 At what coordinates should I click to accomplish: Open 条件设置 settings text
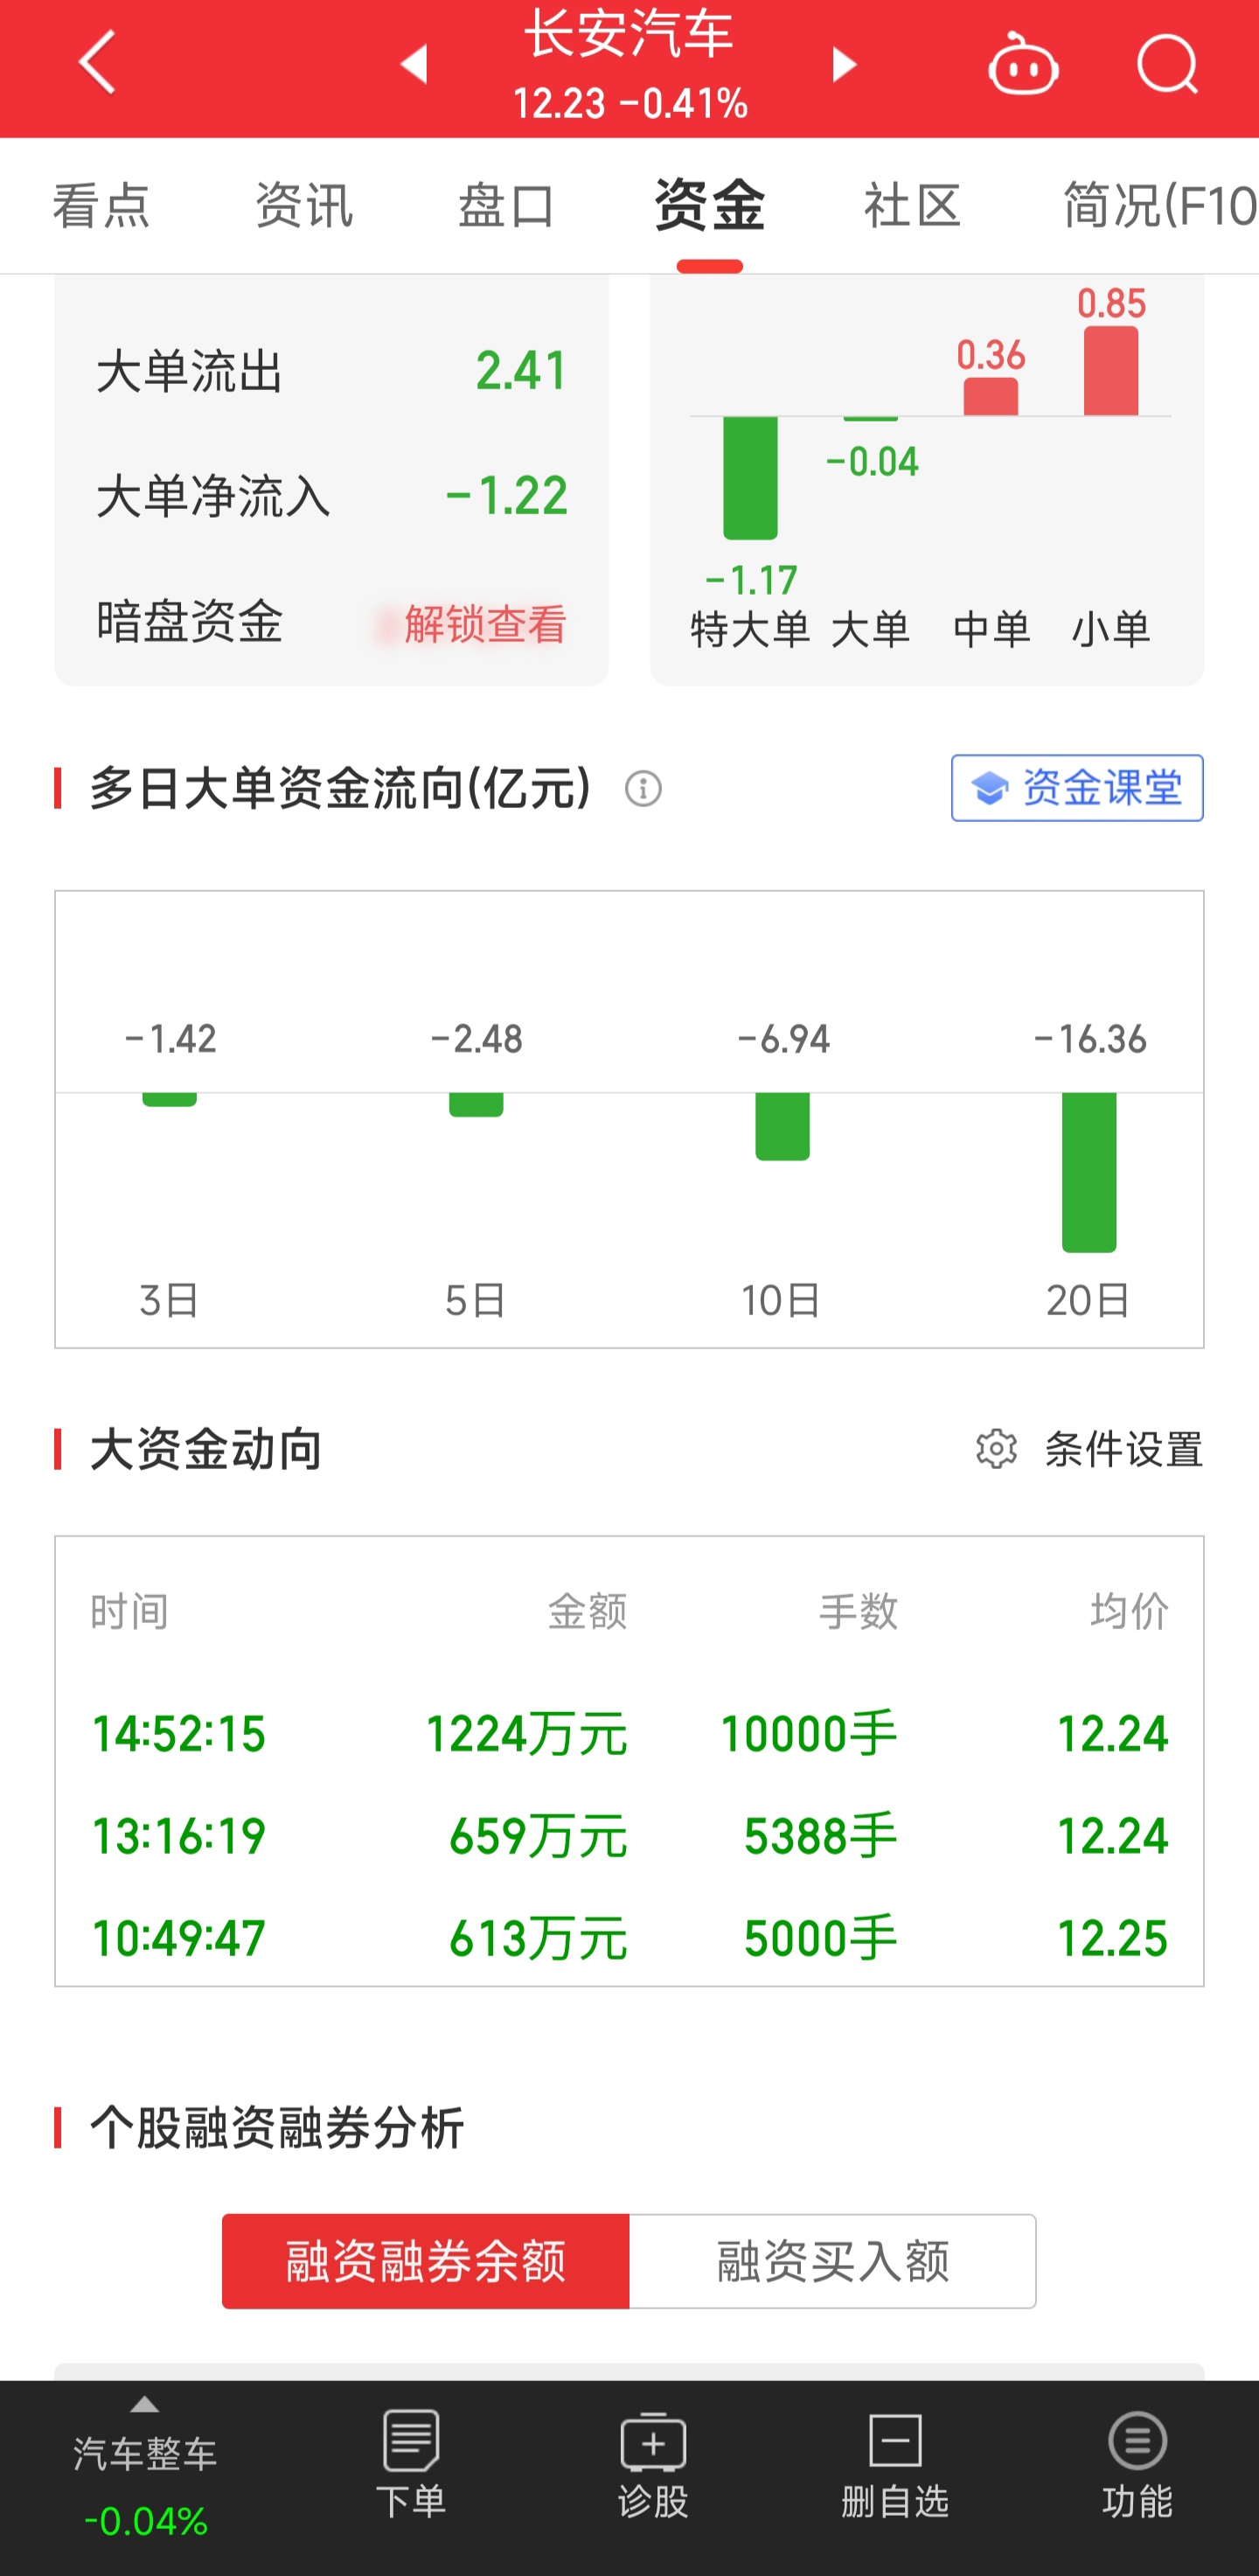coord(1123,1449)
